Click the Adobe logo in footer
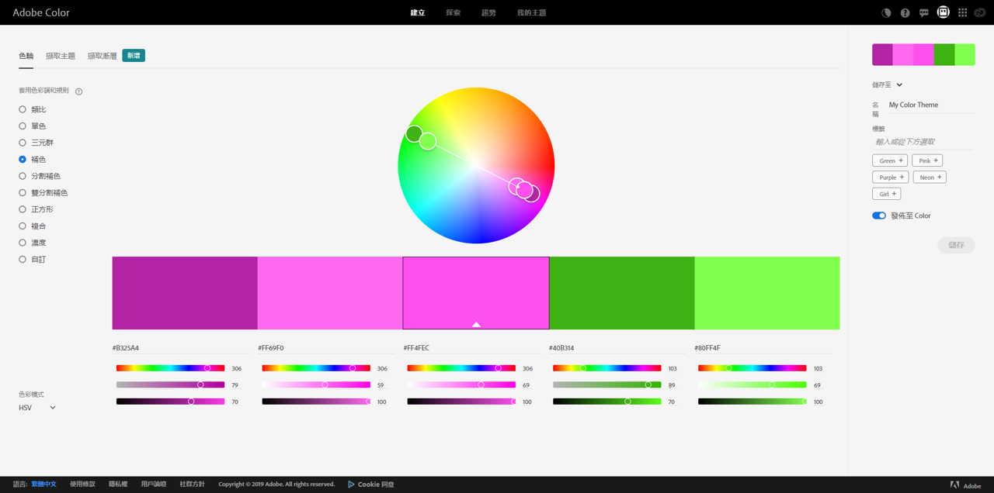This screenshot has height=493, width=994. coord(954,485)
